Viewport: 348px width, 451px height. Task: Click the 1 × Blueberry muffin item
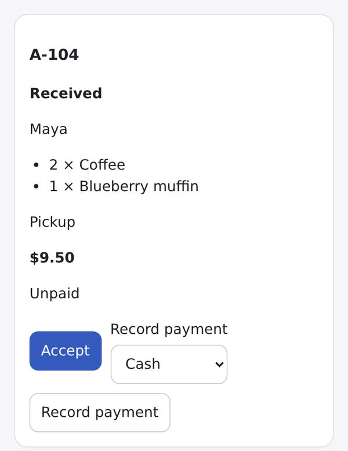pos(124,186)
